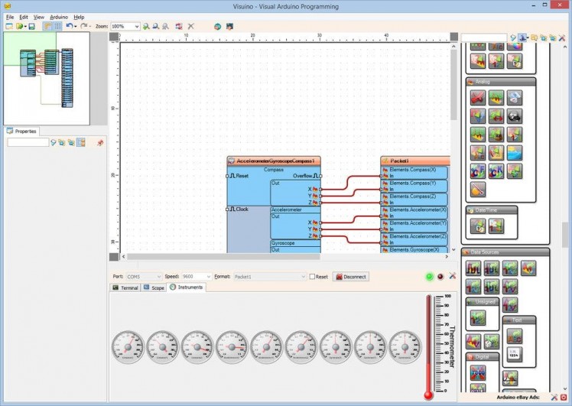Click the Disconnect button
This screenshot has width=572, height=406.
click(350, 277)
